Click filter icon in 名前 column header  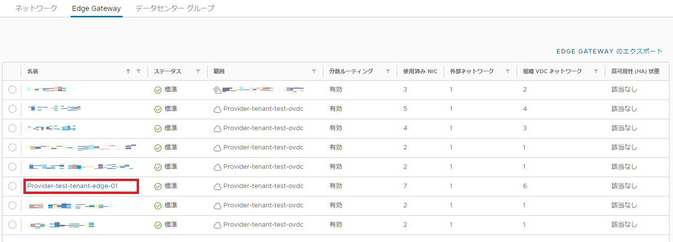(139, 71)
